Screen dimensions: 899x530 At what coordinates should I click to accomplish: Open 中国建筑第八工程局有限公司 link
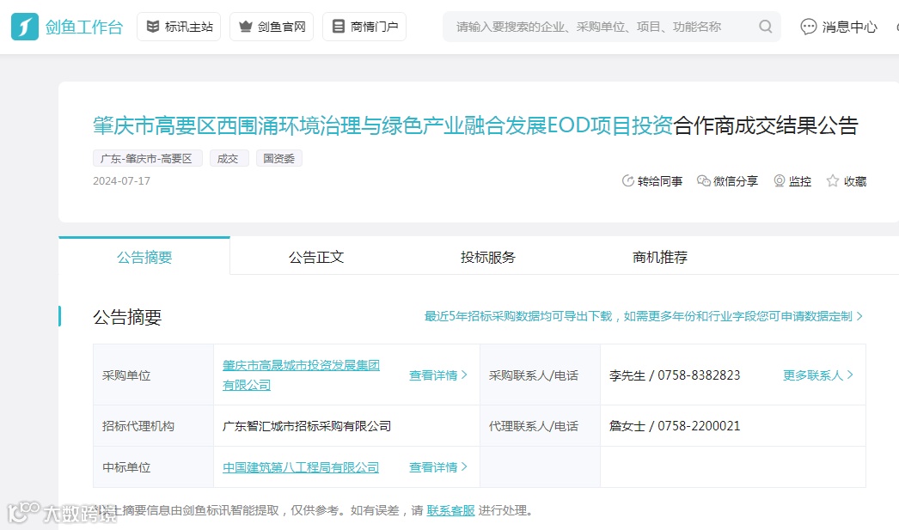click(301, 467)
